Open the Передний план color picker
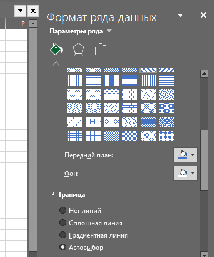This screenshot has width=214, height=257. [x=186, y=155]
